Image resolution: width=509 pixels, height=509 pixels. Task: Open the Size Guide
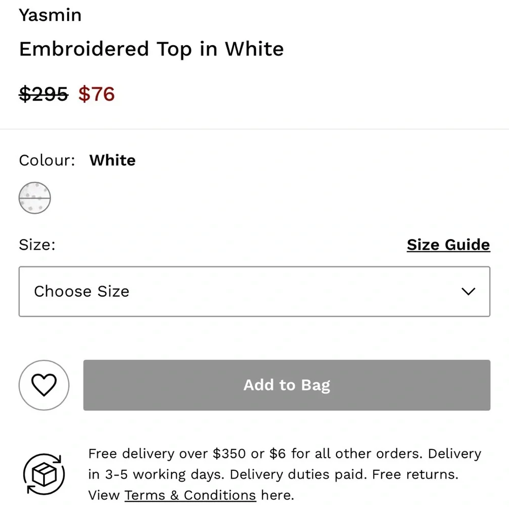pyautogui.click(x=448, y=245)
